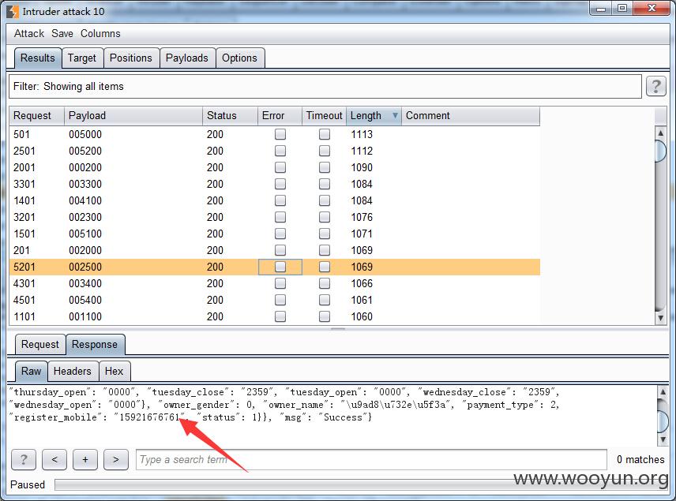Toggle Error checkbox for request 1101
676x501 pixels.
pyautogui.click(x=280, y=316)
